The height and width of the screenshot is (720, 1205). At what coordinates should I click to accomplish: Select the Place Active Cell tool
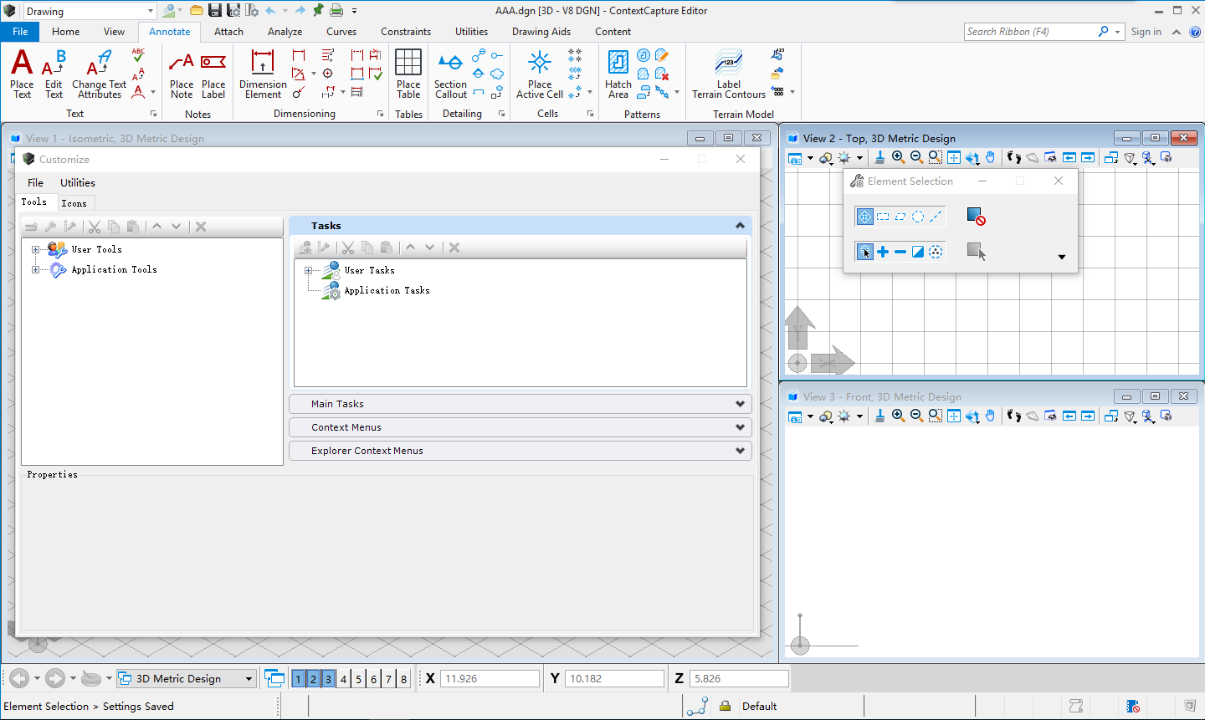tap(540, 74)
